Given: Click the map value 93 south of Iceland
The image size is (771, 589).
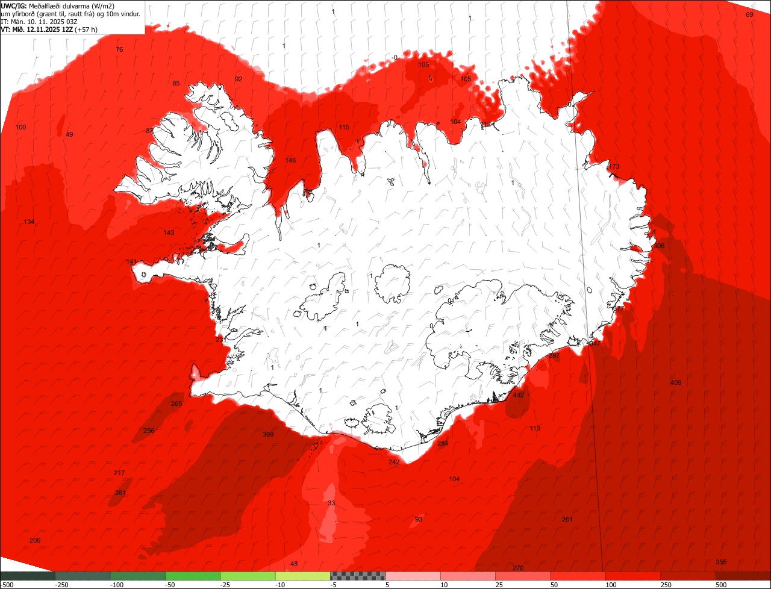Looking at the screenshot, I should click(x=419, y=519).
